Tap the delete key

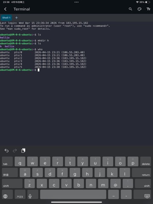(x=146, y=161)
